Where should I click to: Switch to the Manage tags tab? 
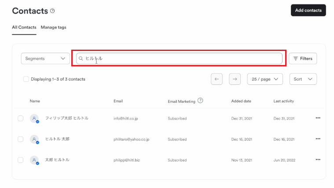(53, 27)
